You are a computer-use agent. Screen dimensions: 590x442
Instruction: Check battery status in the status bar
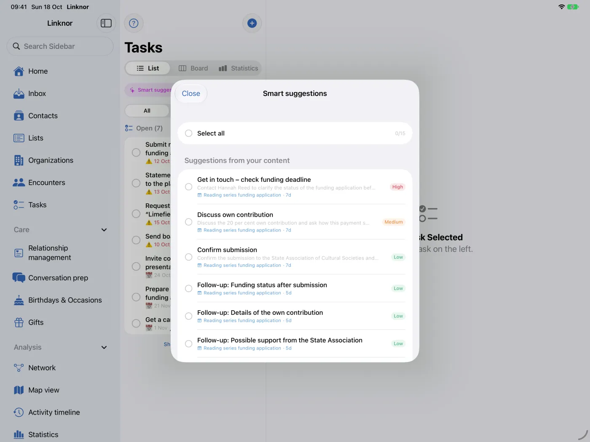[x=573, y=7]
